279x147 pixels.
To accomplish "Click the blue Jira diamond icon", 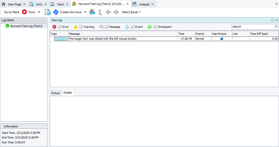I will (56, 12).
